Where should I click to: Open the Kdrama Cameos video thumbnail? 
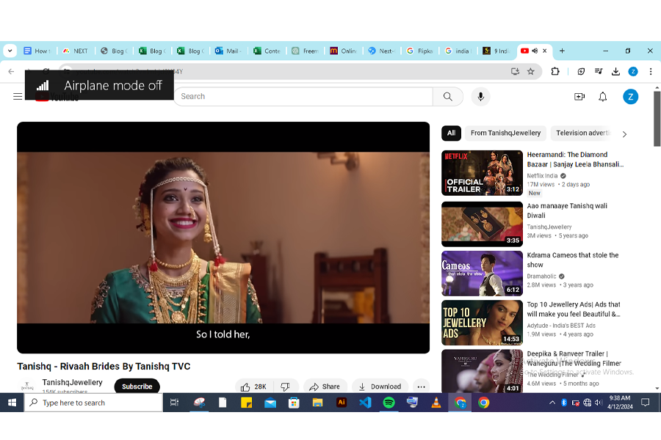tap(482, 274)
